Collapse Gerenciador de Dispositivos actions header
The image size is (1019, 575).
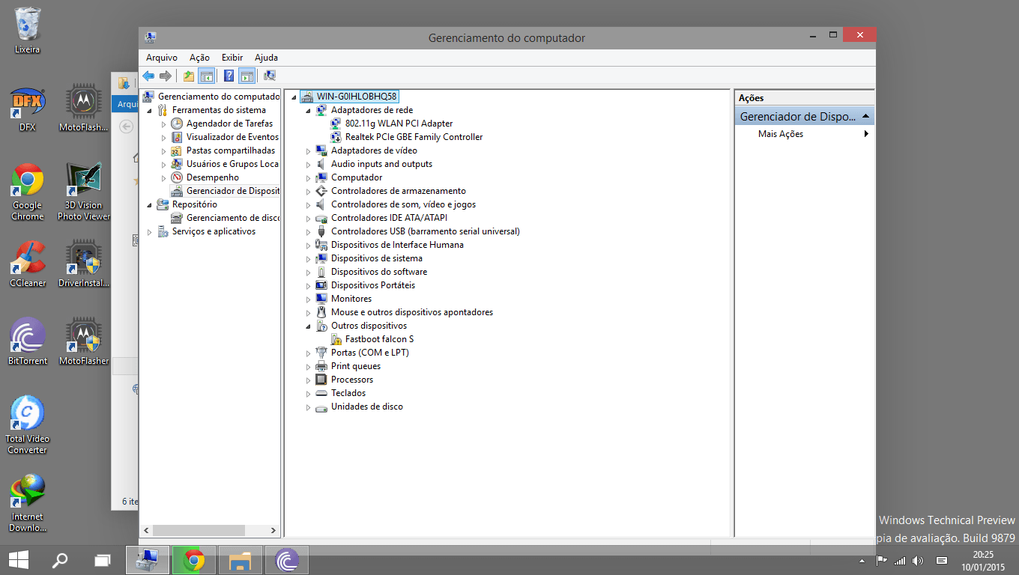[865, 117]
